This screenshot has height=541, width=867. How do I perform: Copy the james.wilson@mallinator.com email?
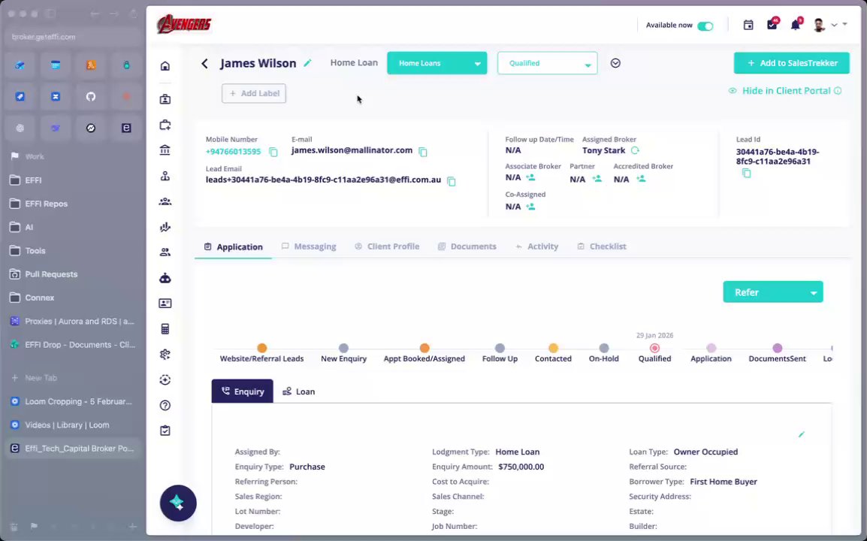point(423,152)
